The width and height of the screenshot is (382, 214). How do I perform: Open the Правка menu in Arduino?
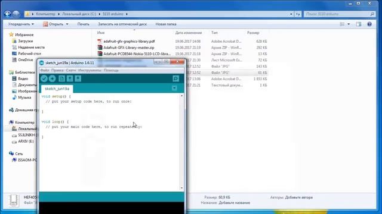[x=57, y=70]
